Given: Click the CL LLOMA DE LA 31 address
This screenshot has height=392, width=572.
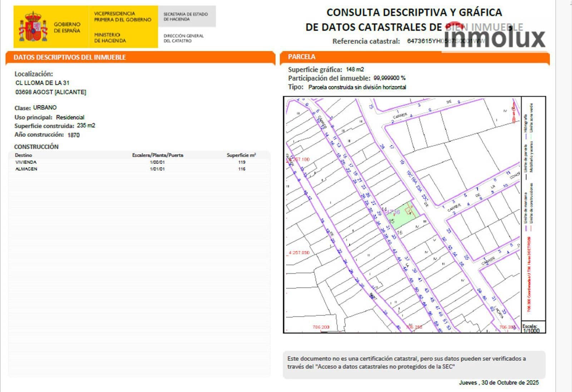Looking at the screenshot, I should (x=42, y=83).
